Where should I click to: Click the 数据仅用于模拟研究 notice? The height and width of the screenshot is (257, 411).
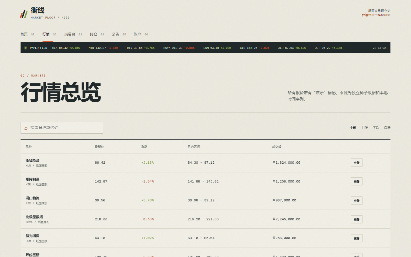tap(376, 15)
